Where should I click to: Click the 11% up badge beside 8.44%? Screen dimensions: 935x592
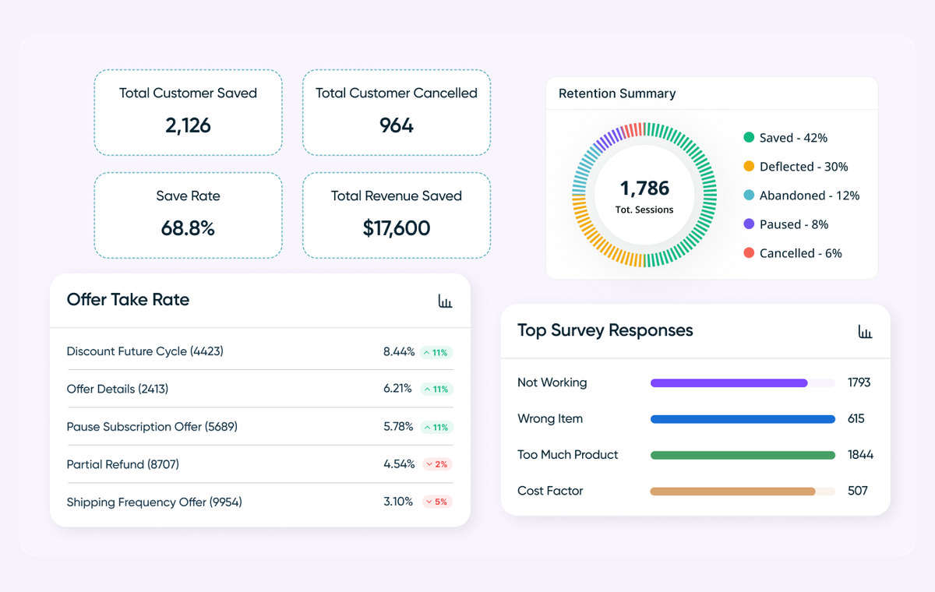436,352
